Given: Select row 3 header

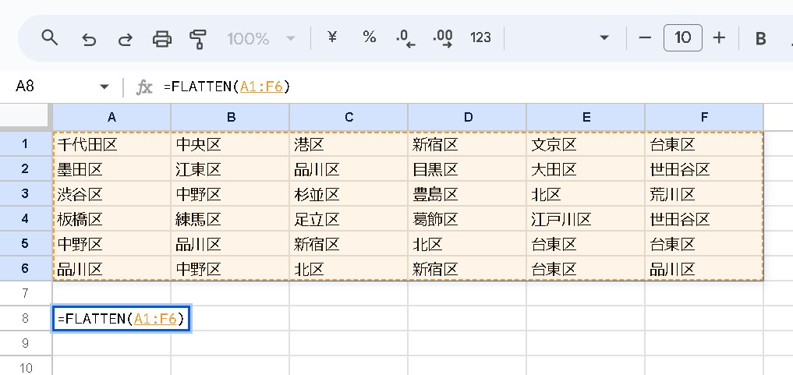Looking at the screenshot, I should [x=25, y=193].
